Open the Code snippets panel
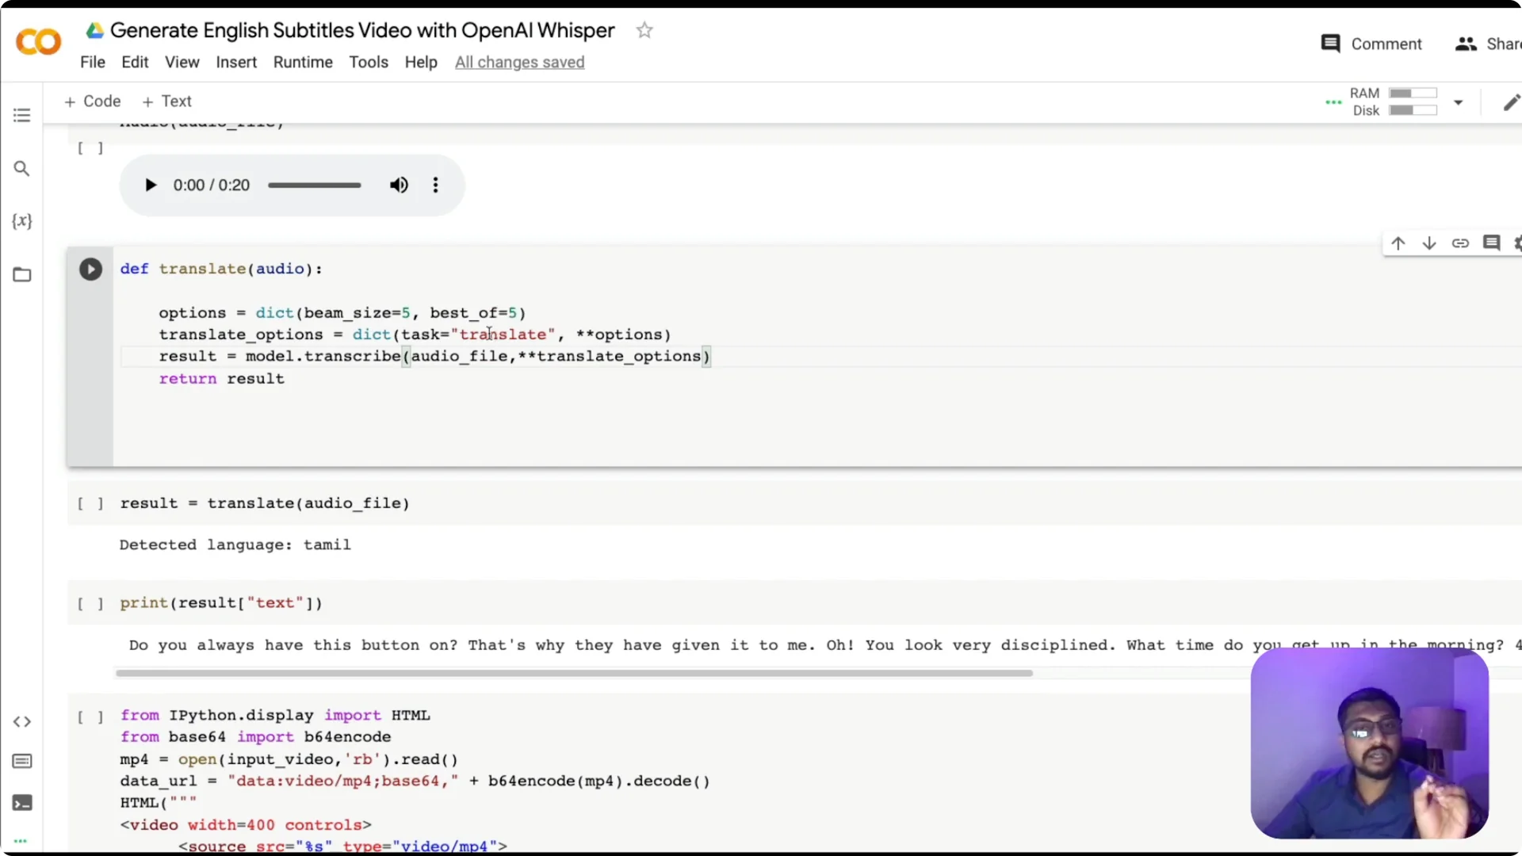Viewport: 1522px width, 856px height. pyautogui.click(x=22, y=721)
